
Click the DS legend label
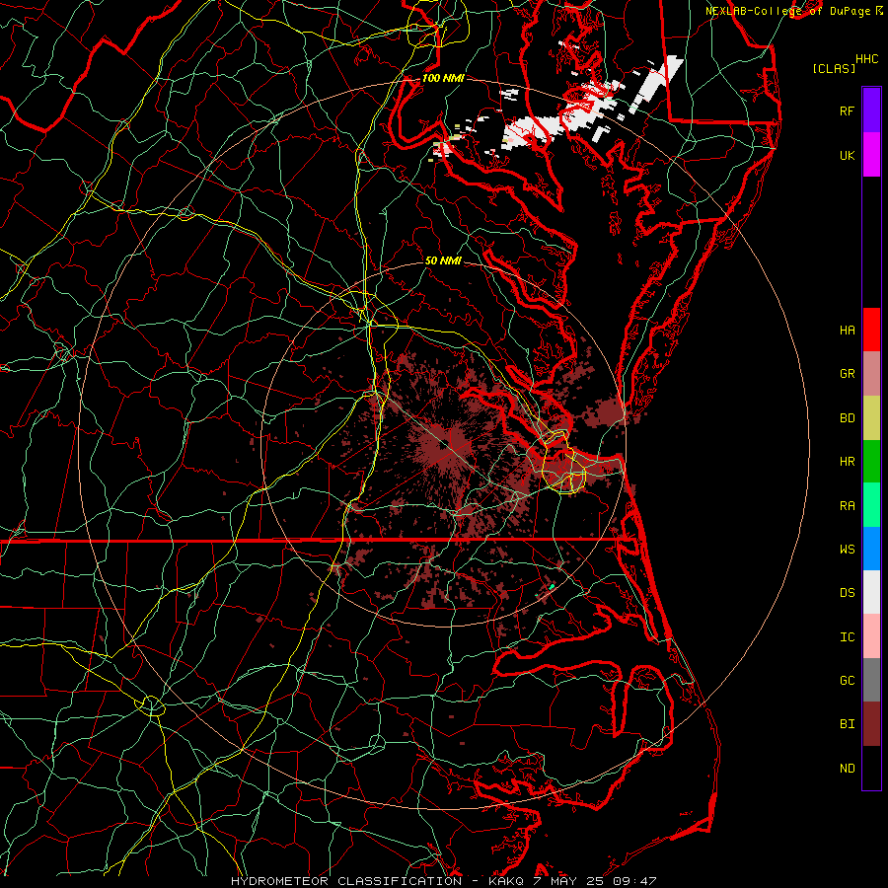pyautogui.click(x=847, y=593)
